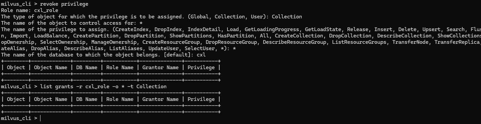Click 'Grantor Name' header in second table
This screenshot has height=124, width=481.
161,99
